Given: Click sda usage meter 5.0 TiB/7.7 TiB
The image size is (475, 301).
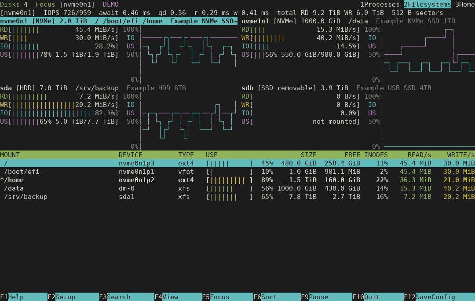Looking at the screenshot, I should (59, 121).
